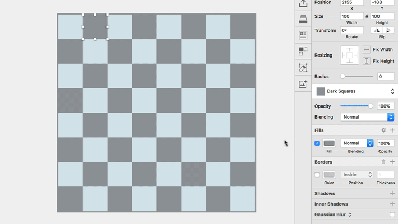
Task: Click the gray Fill color swatch
Action: coord(329,143)
